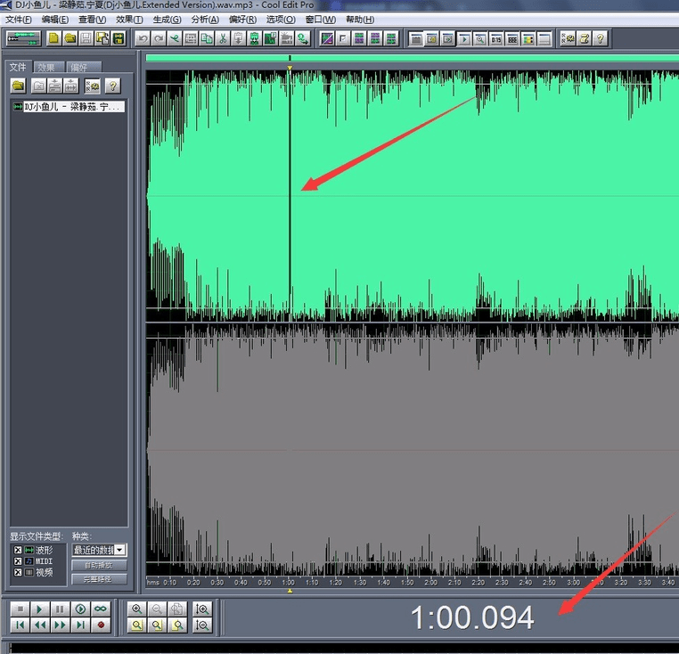Toggle the MIDI file type checkbox
Screen dimensions: 679x654
point(17,561)
